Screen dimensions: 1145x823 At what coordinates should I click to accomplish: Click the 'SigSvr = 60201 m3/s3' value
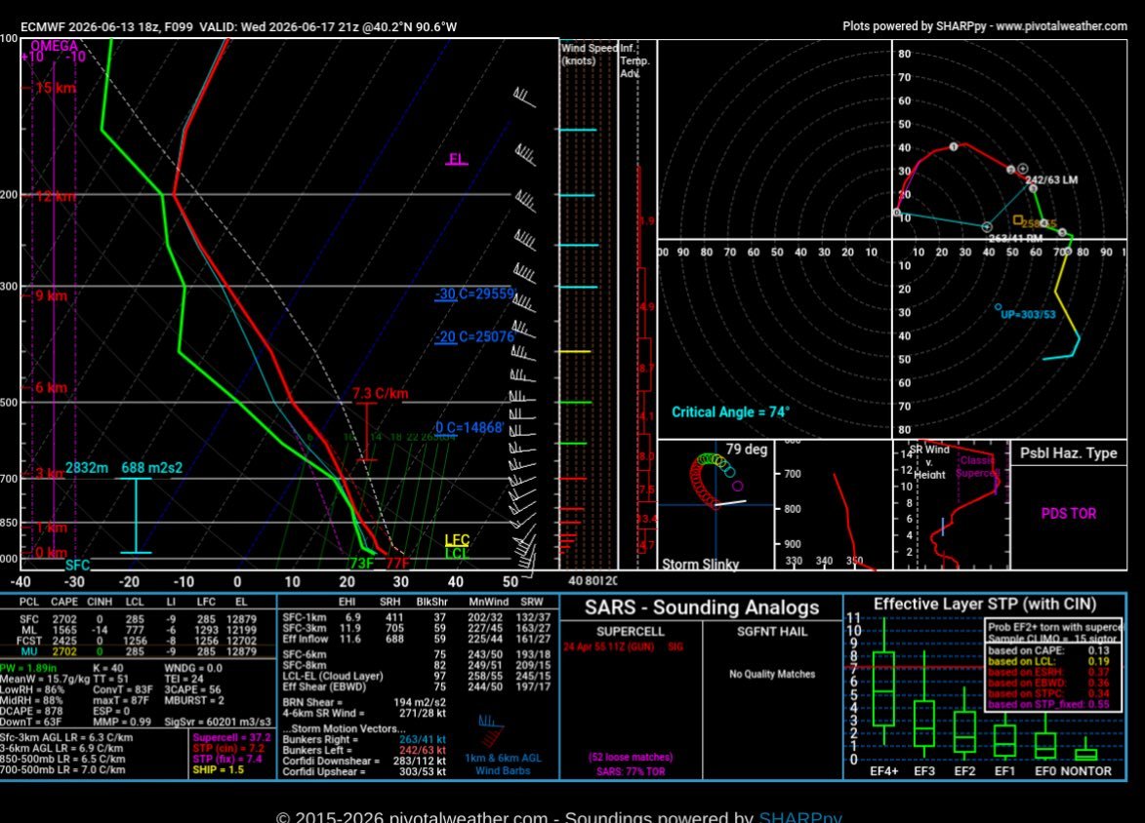coord(217,722)
